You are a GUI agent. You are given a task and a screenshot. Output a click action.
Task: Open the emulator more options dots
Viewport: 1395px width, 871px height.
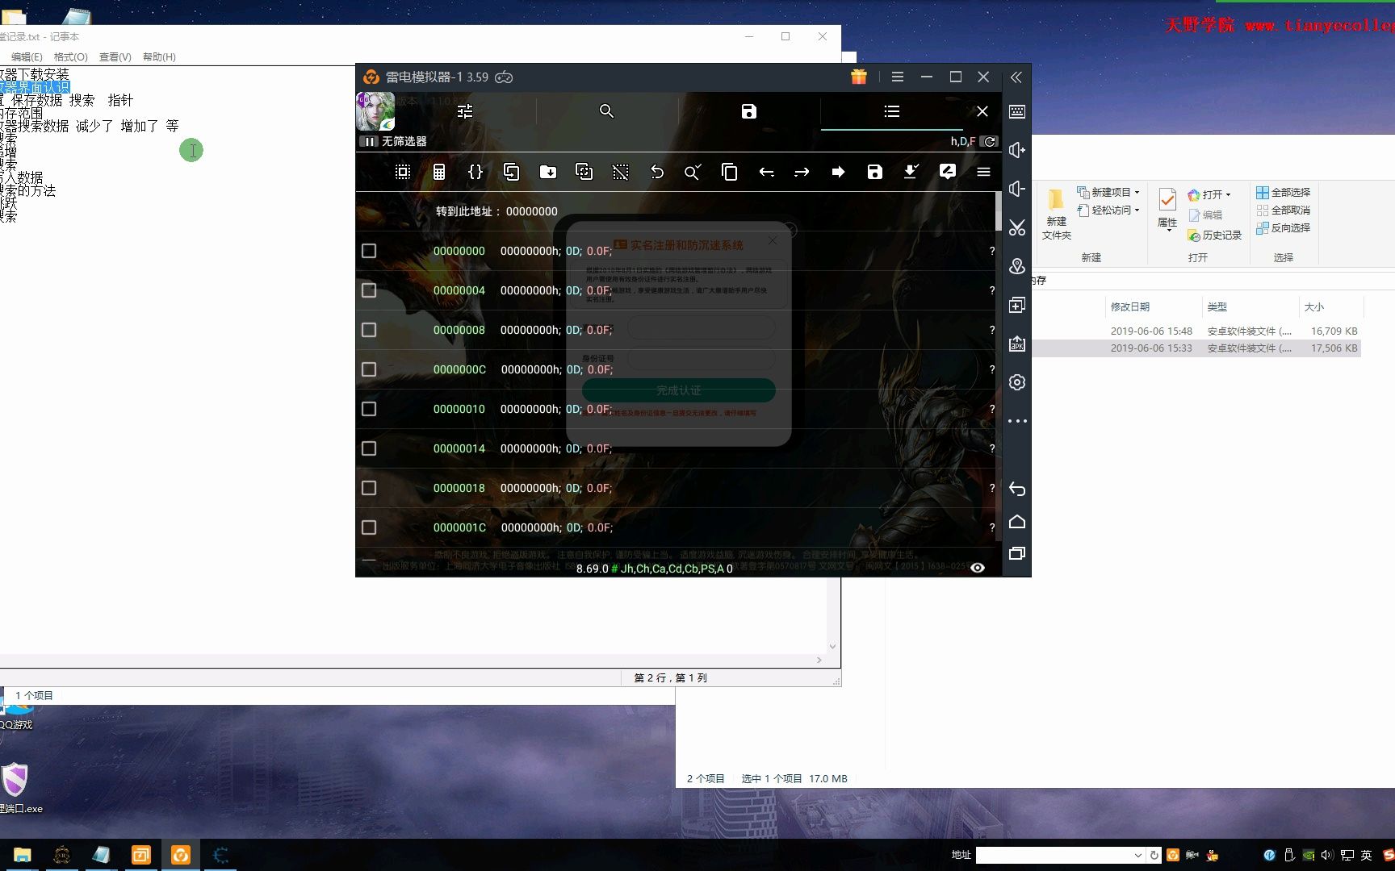click(1017, 421)
